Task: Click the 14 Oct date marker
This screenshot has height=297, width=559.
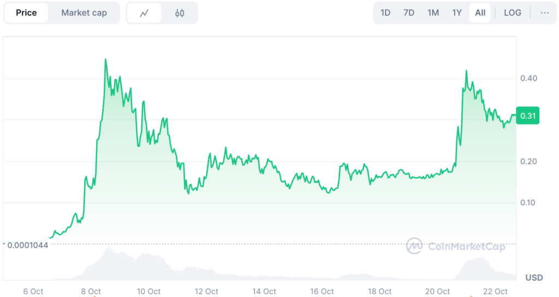Action: 264,291
